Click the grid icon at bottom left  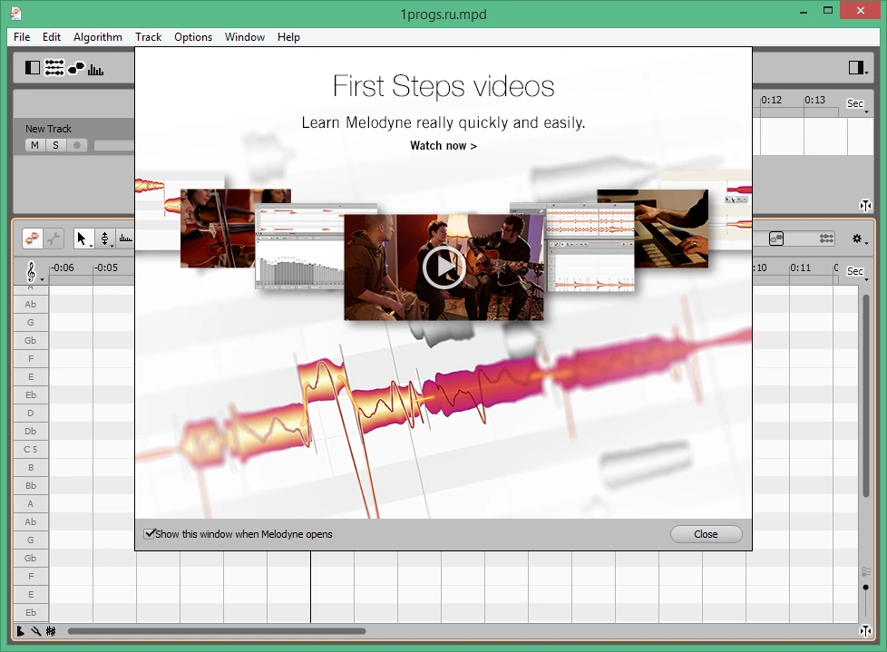51,631
